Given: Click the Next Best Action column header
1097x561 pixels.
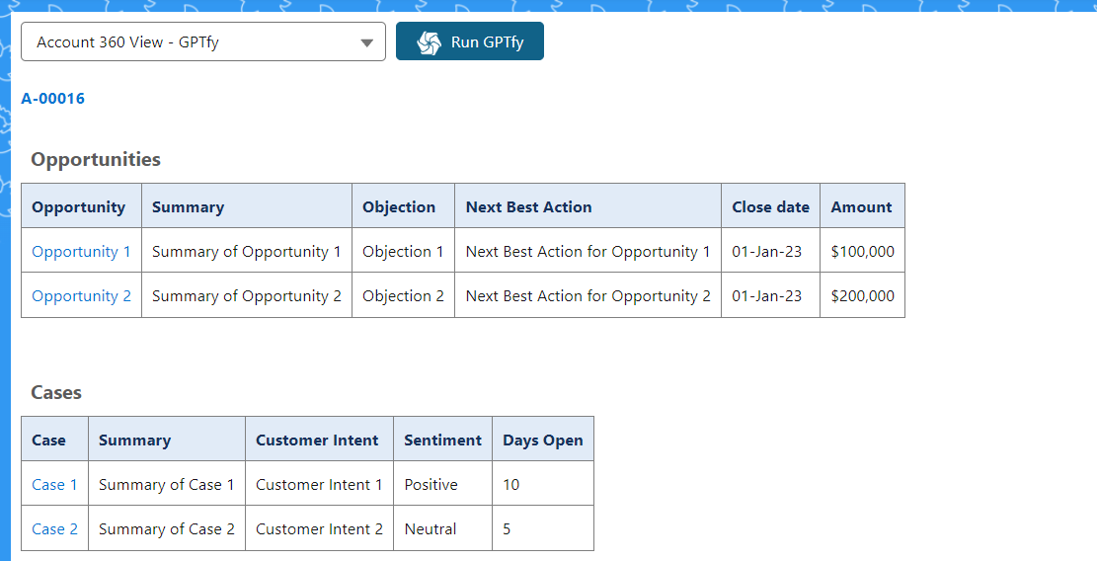Looking at the screenshot, I should pyautogui.click(x=528, y=207).
